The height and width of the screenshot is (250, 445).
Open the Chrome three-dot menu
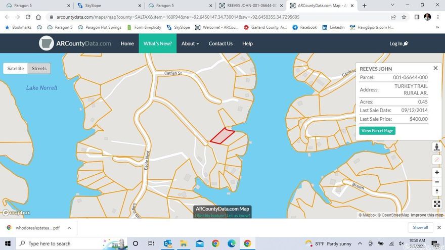(438, 17)
